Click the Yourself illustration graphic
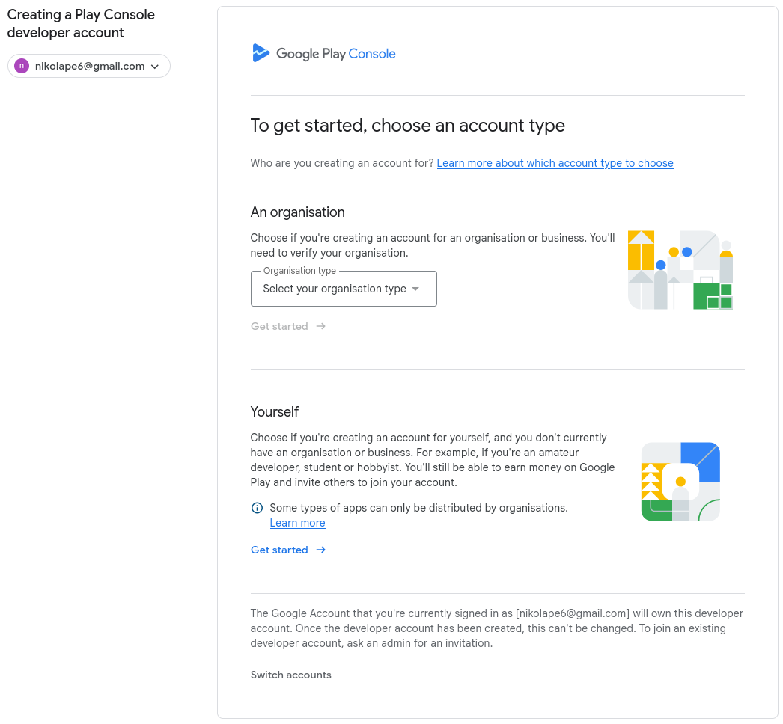This screenshot has height=724, width=783. coord(680,481)
